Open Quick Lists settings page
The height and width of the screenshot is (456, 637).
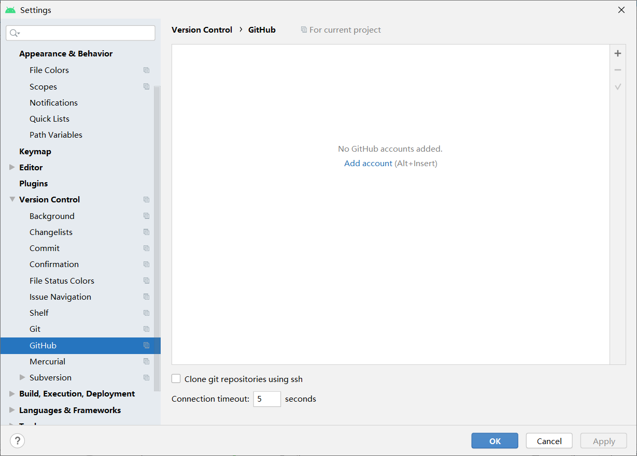click(x=49, y=119)
